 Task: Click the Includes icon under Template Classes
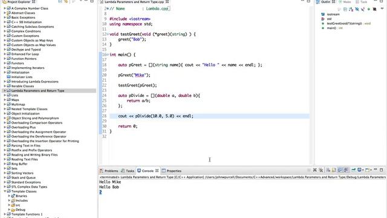click(13, 200)
